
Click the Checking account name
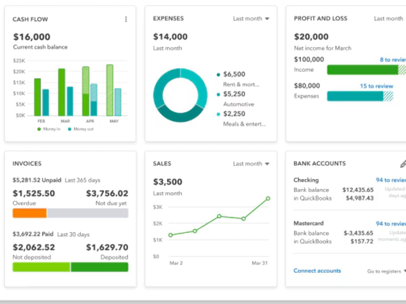coord(306,180)
